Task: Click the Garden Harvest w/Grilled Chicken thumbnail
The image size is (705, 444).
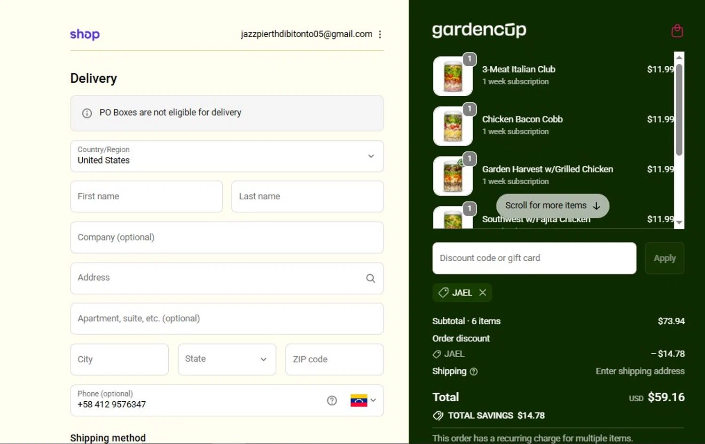Action: [453, 176]
